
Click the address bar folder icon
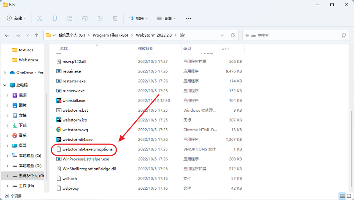[x=49, y=35]
